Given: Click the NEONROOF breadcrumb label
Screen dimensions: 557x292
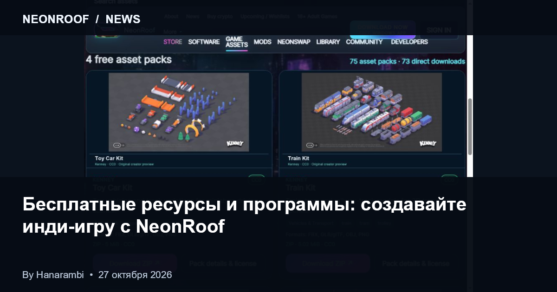Looking at the screenshot, I should click(x=56, y=19).
